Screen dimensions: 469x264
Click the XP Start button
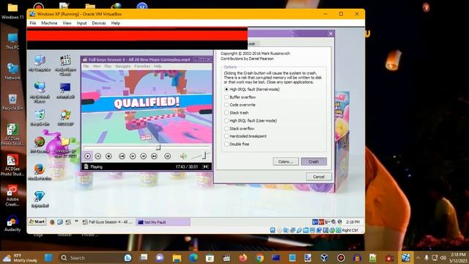(x=37, y=221)
